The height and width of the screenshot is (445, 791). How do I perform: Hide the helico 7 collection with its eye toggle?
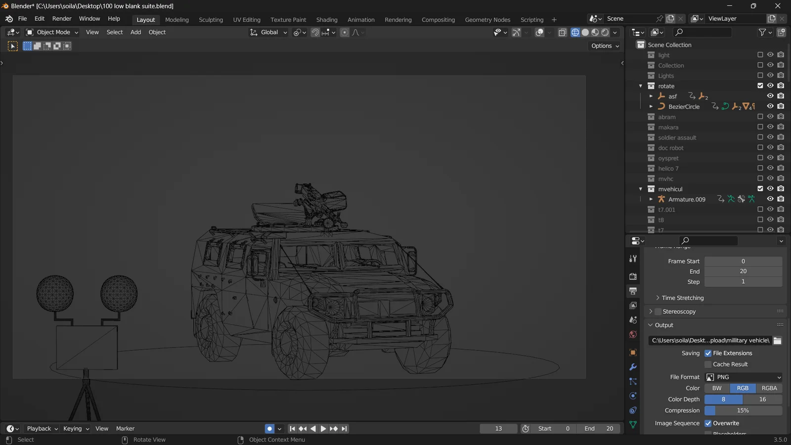pos(770,168)
